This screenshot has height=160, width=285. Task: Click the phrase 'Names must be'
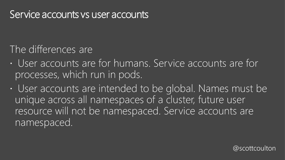click(x=232, y=89)
